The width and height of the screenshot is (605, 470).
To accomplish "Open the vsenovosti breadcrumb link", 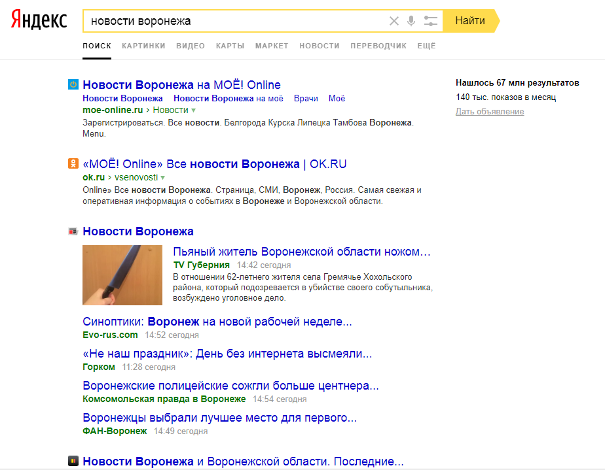I will 136,177.
